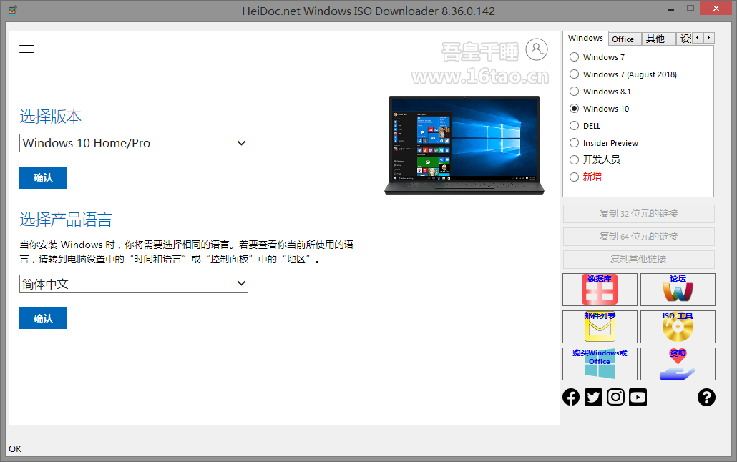The height and width of the screenshot is (462, 737).
Task: Open the Facebook page icon
Action: 571,397
